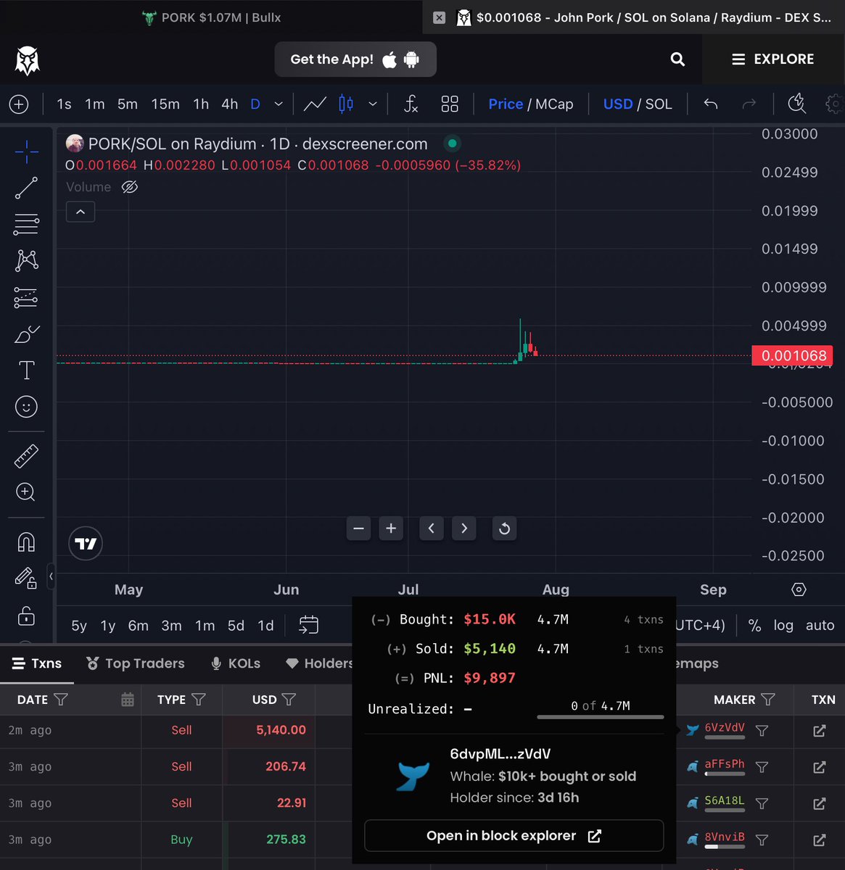Screen dimensions: 845x870
Task: Open the Top Traders tab
Action: 135,663
